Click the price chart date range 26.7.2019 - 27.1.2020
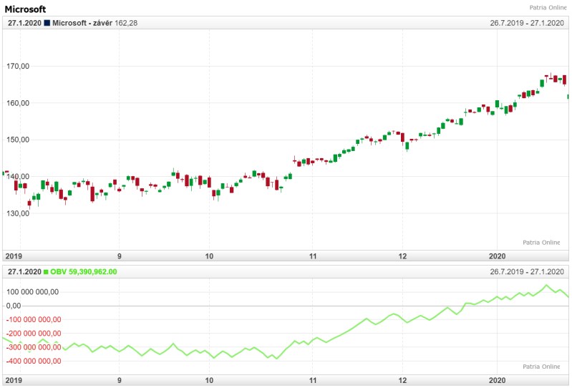The image size is (572, 388). click(x=527, y=23)
